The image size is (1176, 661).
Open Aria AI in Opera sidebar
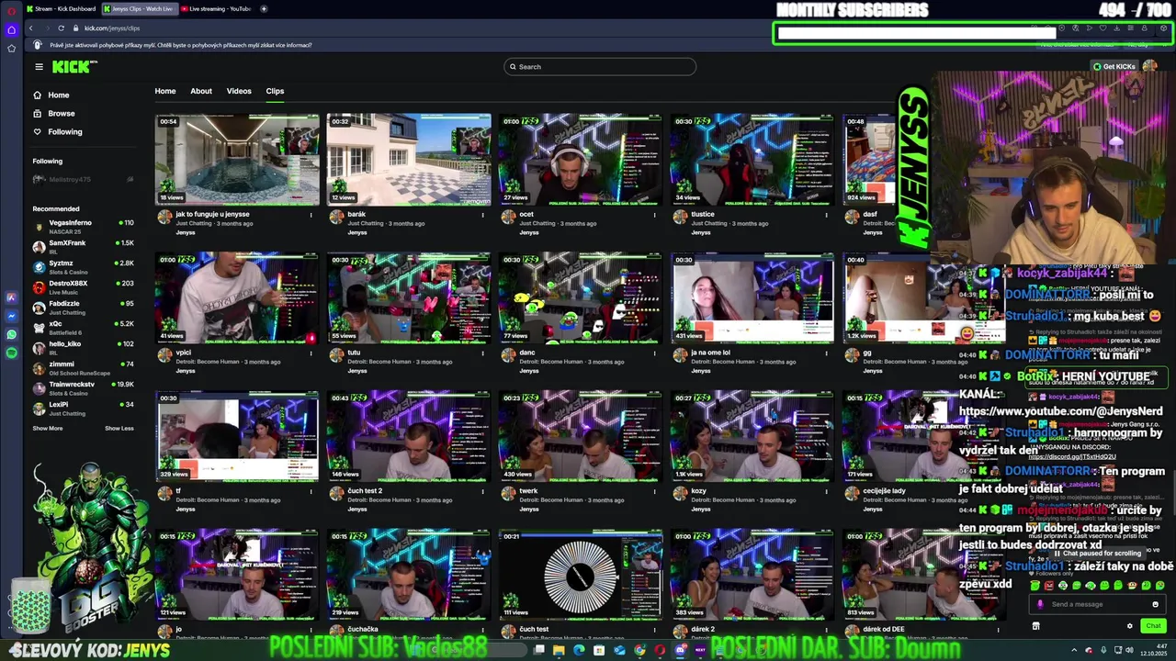click(x=11, y=297)
